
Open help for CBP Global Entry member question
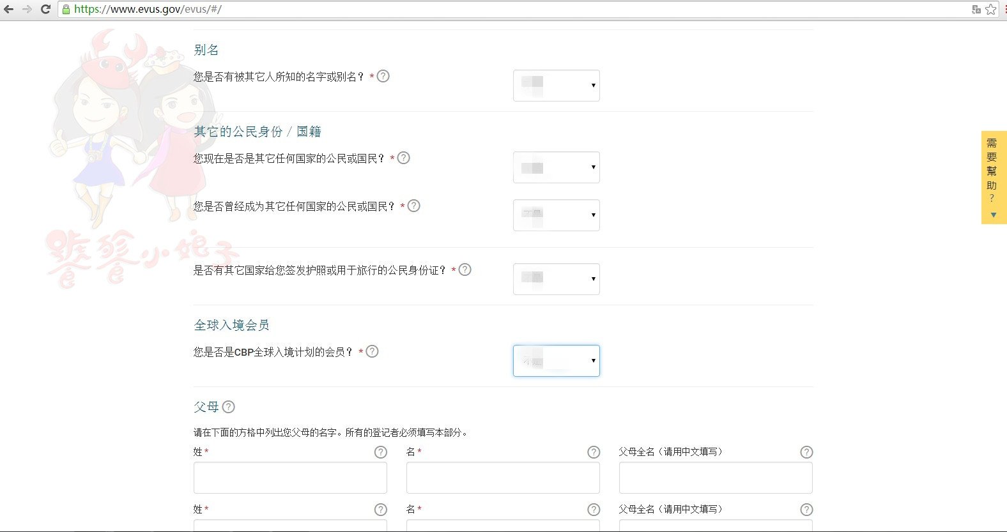[x=373, y=351]
